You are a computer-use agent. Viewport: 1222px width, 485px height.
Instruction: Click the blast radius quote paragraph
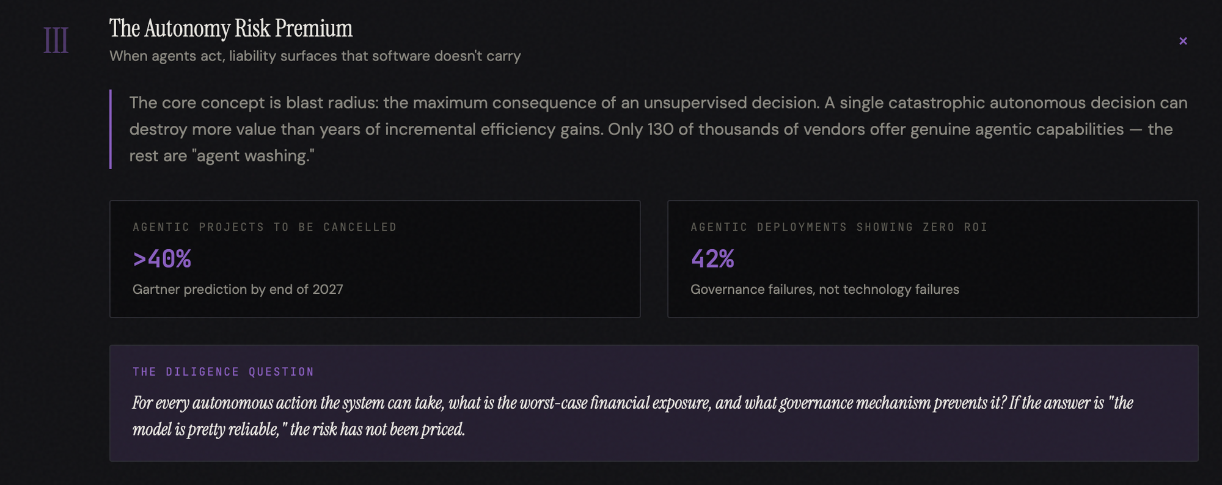point(657,129)
